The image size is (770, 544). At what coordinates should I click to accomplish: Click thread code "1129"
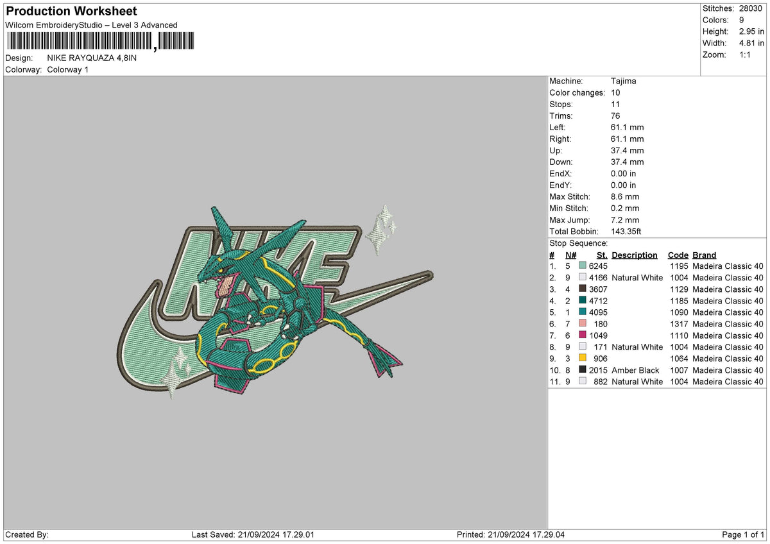click(679, 289)
